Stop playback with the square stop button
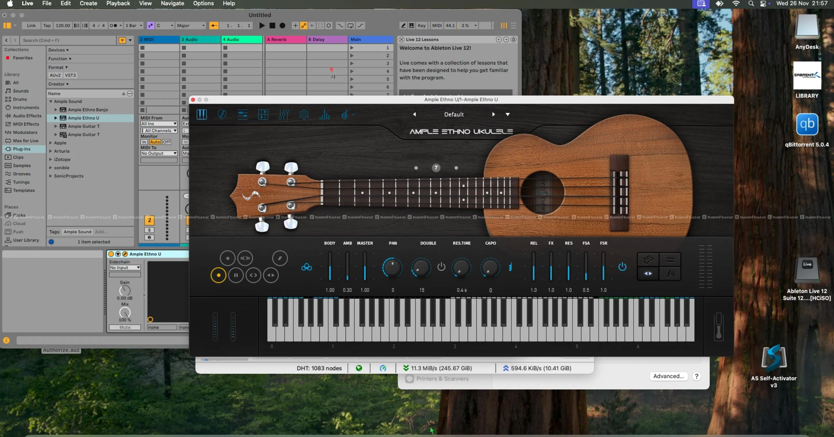 pos(272,26)
